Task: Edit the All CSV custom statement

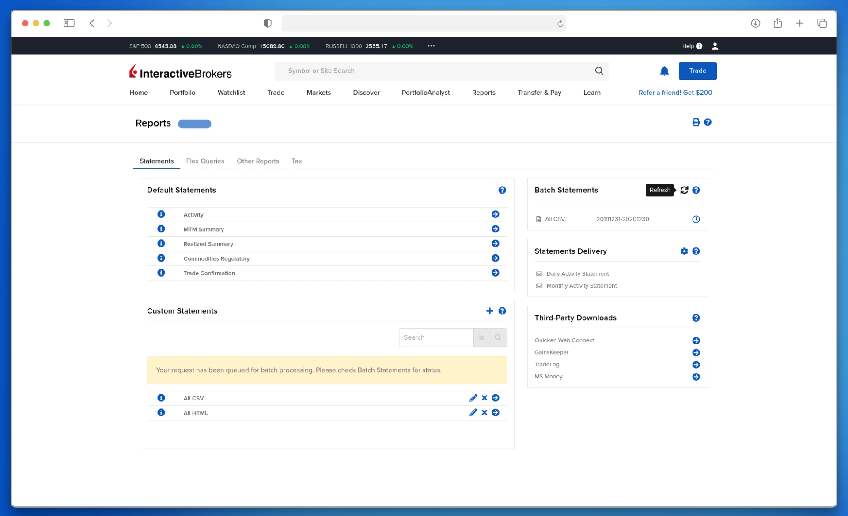Action: pos(473,398)
